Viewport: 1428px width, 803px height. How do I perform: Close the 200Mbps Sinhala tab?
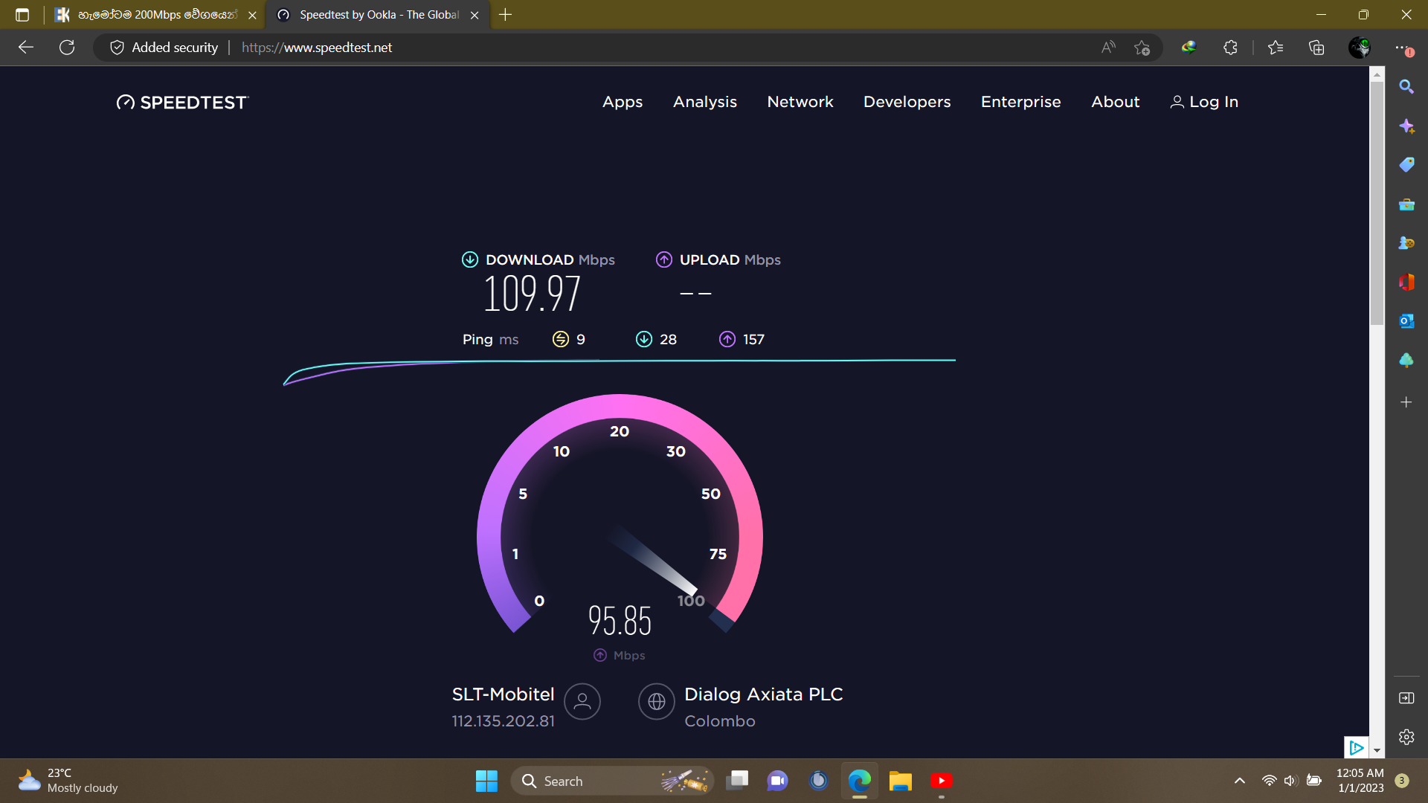coord(252,15)
